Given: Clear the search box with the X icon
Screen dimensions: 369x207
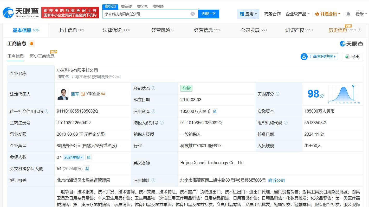Looking at the screenshot, I should [x=192, y=14].
